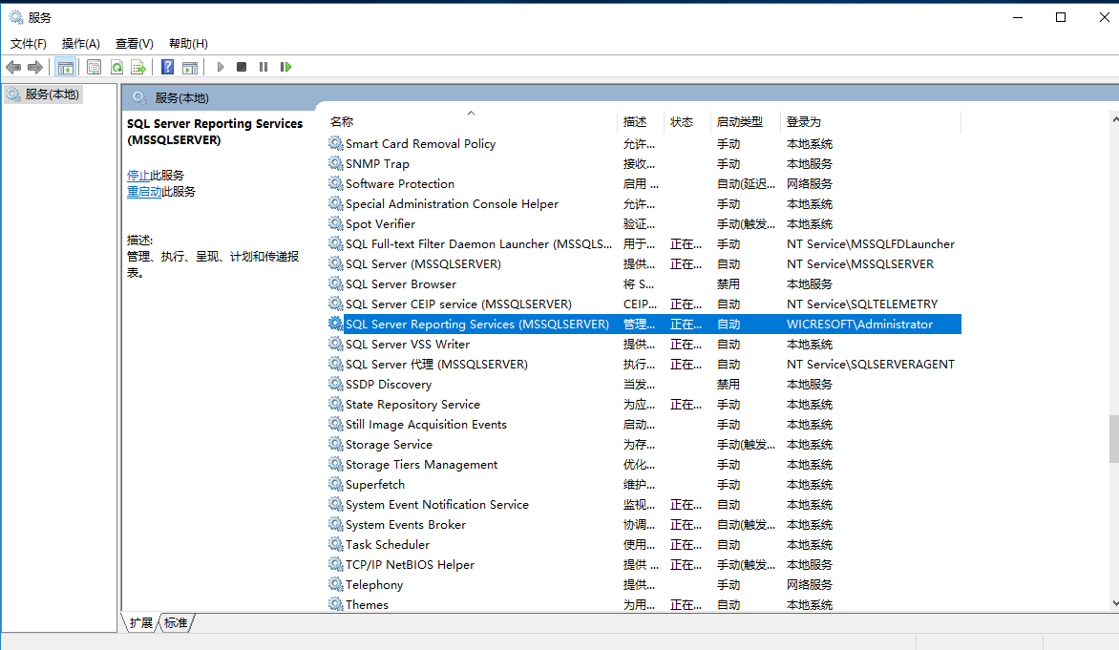
Task: Open the 查看(V) menu
Action: coord(135,44)
